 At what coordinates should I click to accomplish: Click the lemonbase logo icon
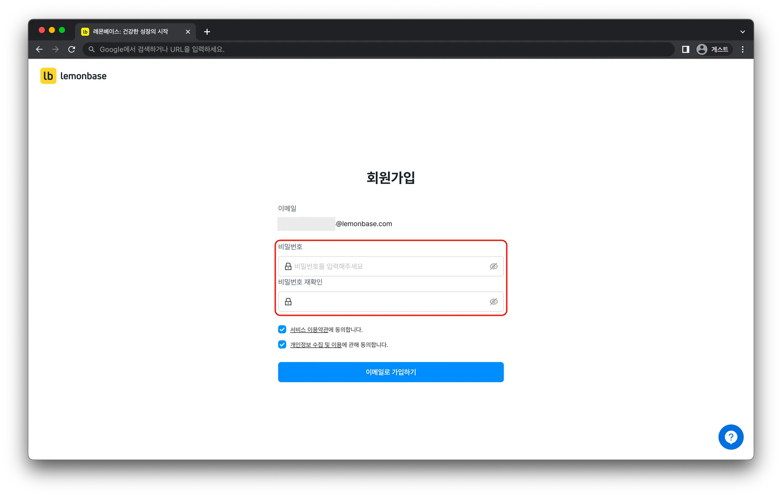point(48,76)
